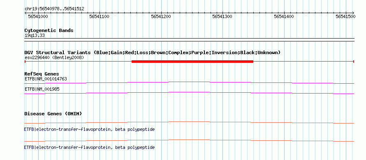The width and height of the screenshot is (366, 160).
Task: Click ruler tick labeled 56541200
Action: (x=161, y=16)
